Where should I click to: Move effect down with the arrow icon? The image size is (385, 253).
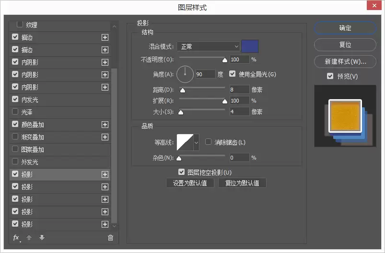42,237
